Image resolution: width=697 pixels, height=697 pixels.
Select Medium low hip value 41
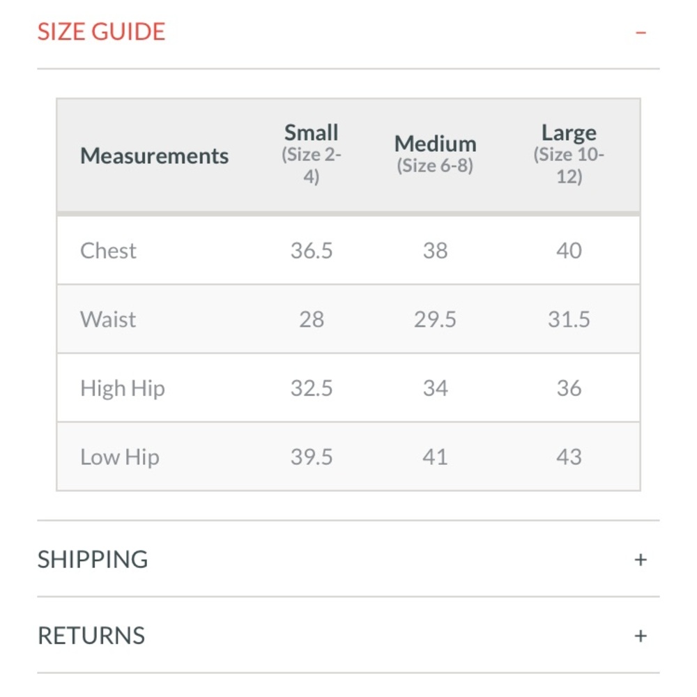[435, 457]
